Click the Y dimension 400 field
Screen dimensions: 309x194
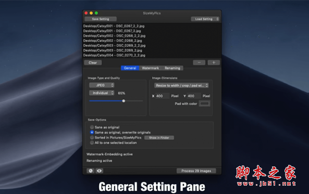tap(194, 96)
